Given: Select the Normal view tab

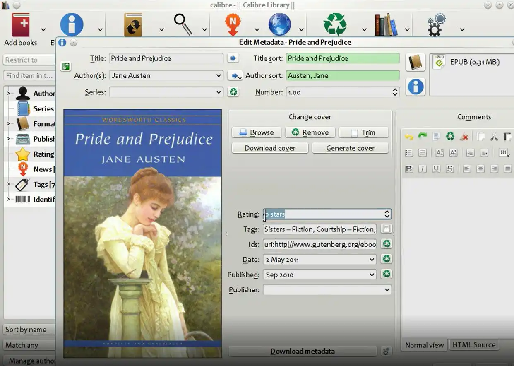Looking at the screenshot, I should tap(424, 345).
